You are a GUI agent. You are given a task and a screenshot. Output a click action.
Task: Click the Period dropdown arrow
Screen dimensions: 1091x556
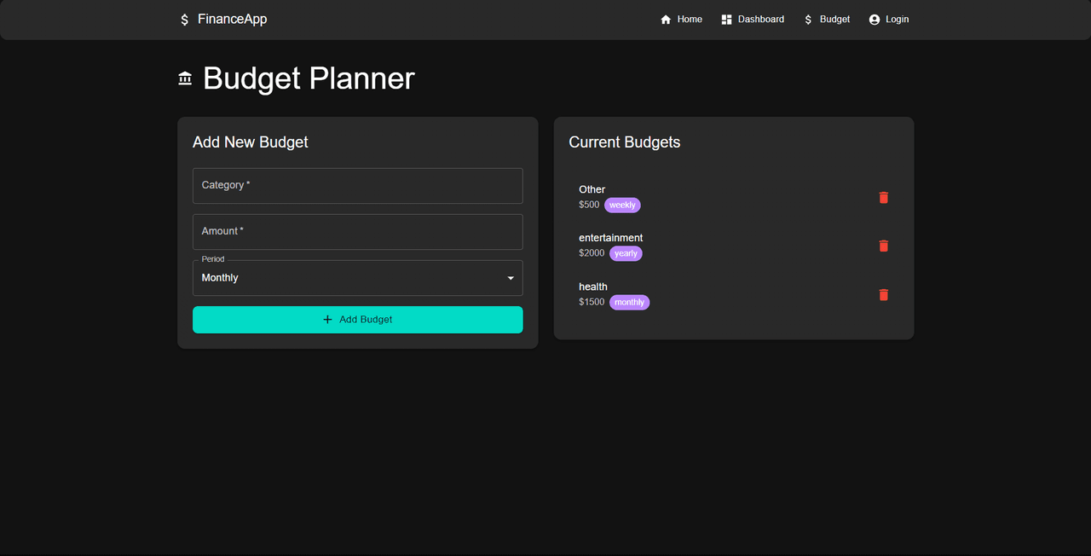[511, 278]
